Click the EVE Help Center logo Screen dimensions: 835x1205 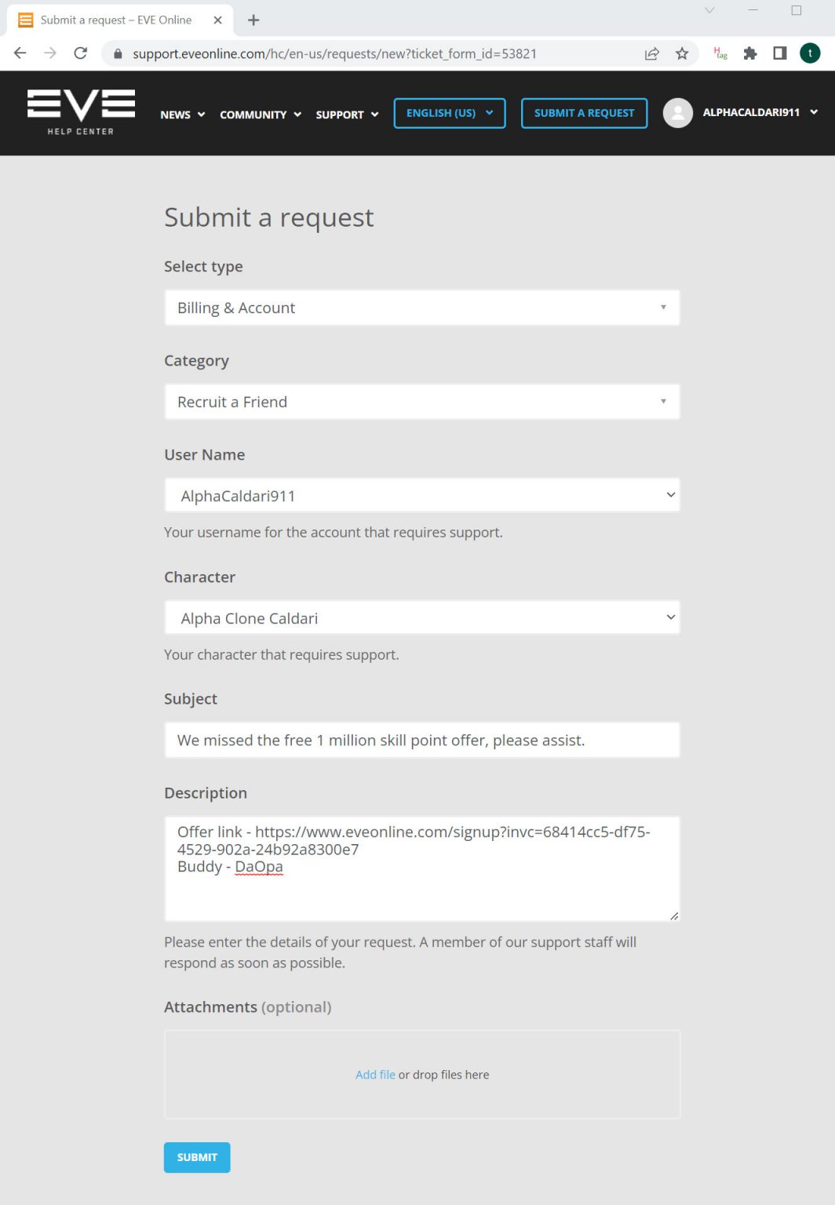click(x=81, y=112)
